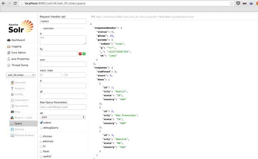Open Java Properties menu item
The image size is (258, 159).
[x=20, y=59]
